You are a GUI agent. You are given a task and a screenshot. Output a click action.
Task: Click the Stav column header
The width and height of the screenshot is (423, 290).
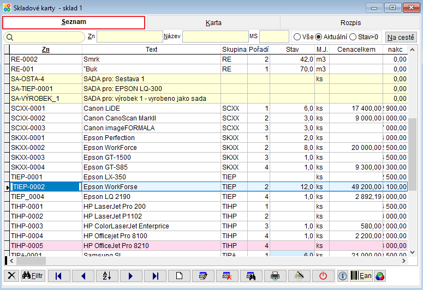pos(292,49)
